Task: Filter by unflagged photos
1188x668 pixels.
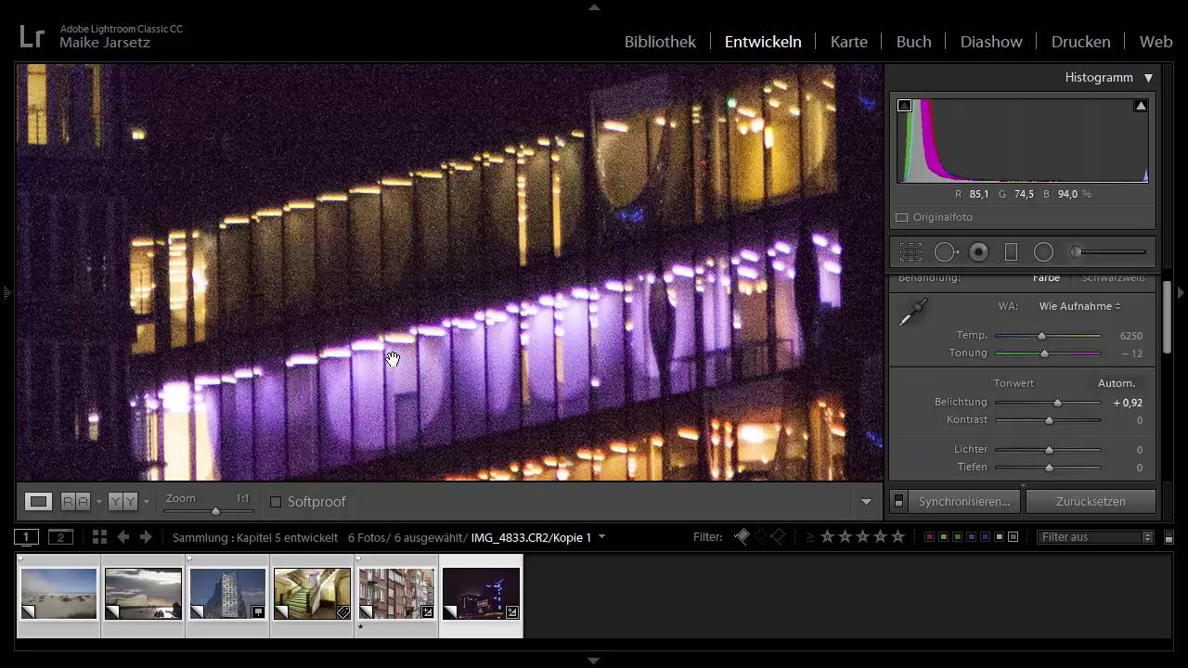Action: pyautogui.click(x=760, y=536)
